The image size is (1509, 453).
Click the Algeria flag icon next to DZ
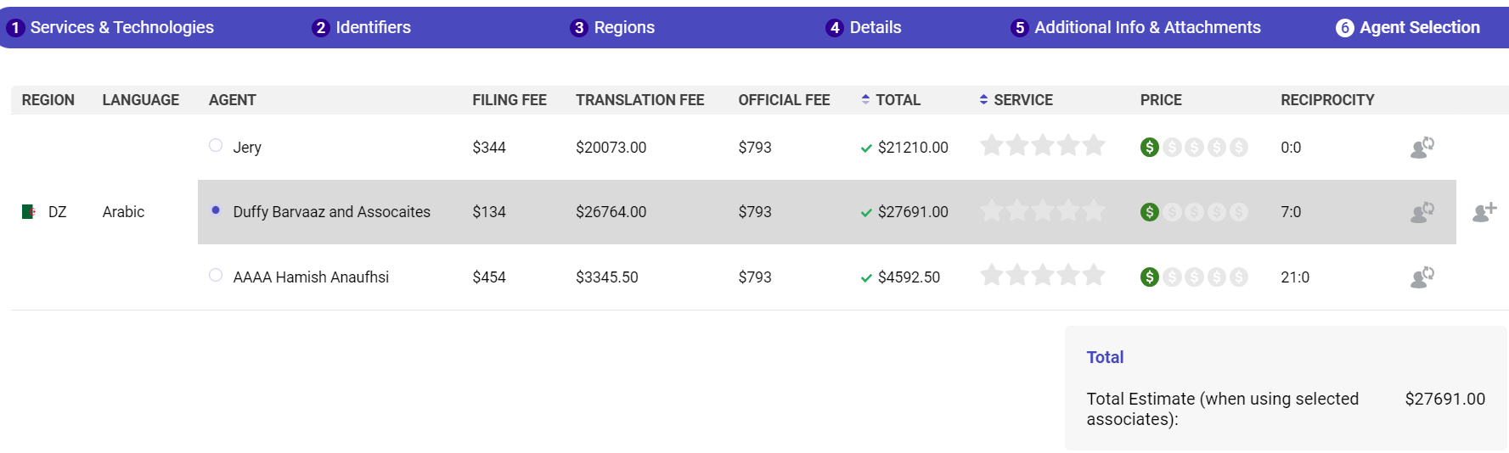click(x=29, y=212)
